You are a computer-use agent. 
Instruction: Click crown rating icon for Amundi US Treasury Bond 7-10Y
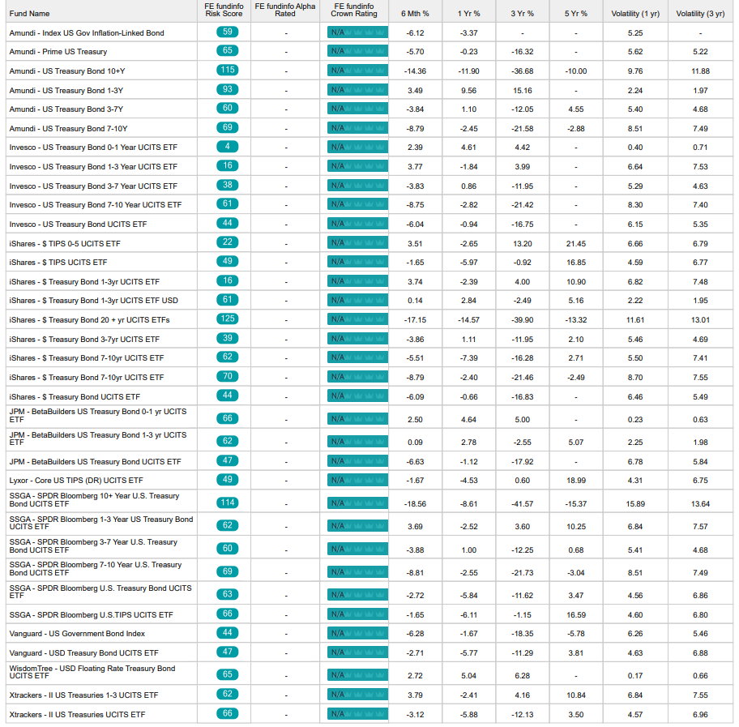pos(357,128)
